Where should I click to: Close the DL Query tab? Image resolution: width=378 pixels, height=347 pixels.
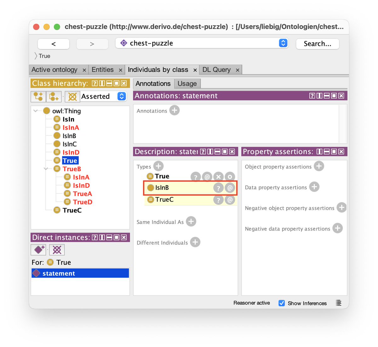pos(238,70)
